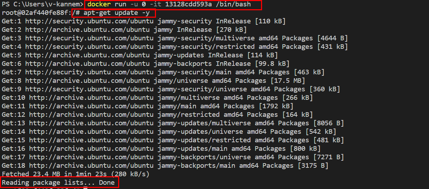Click the Get:11 jammy/main Packages line
This screenshot has width=429, height=189.
pos(148,107)
